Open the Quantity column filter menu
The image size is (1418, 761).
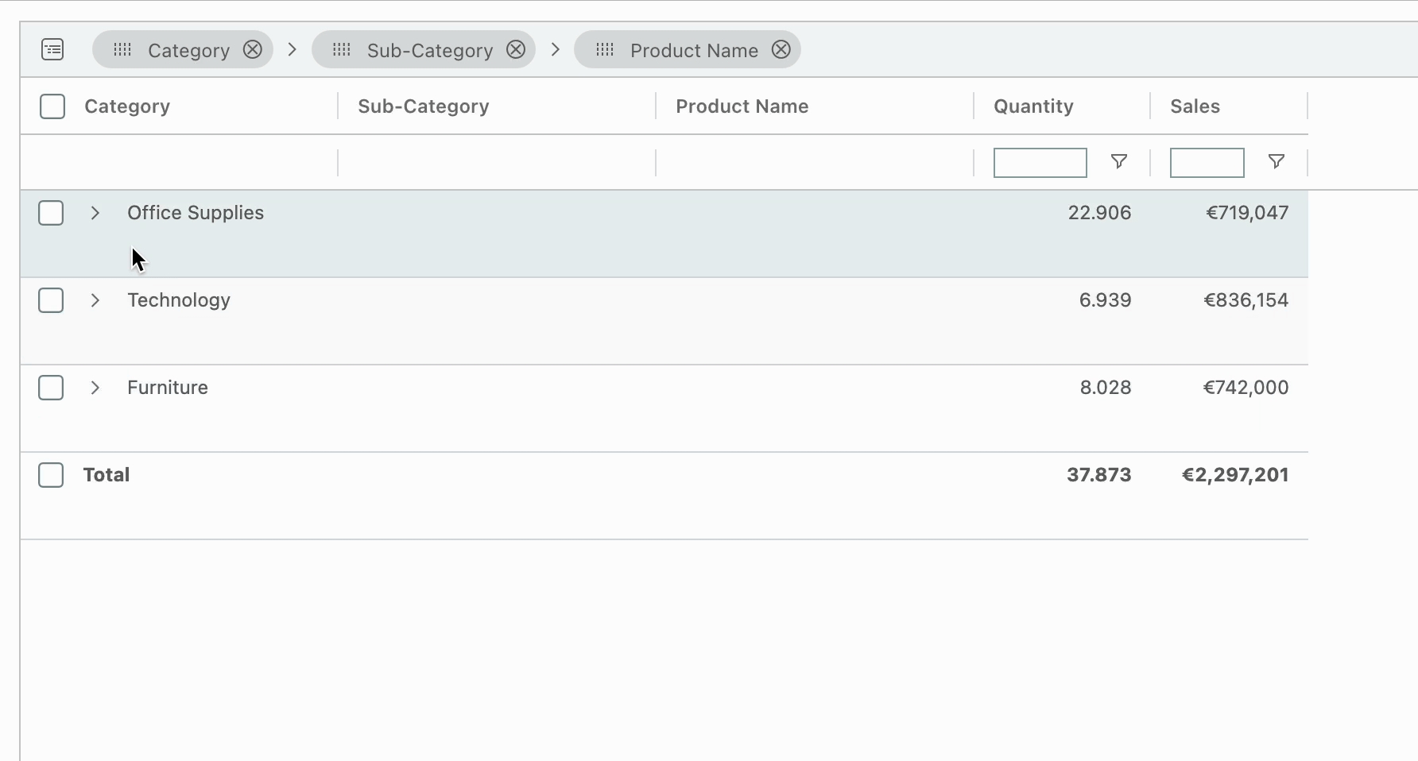[1118, 162]
